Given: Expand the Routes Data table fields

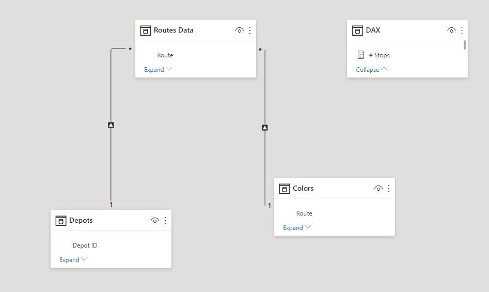Looking at the screenshot, I should 158,70.
